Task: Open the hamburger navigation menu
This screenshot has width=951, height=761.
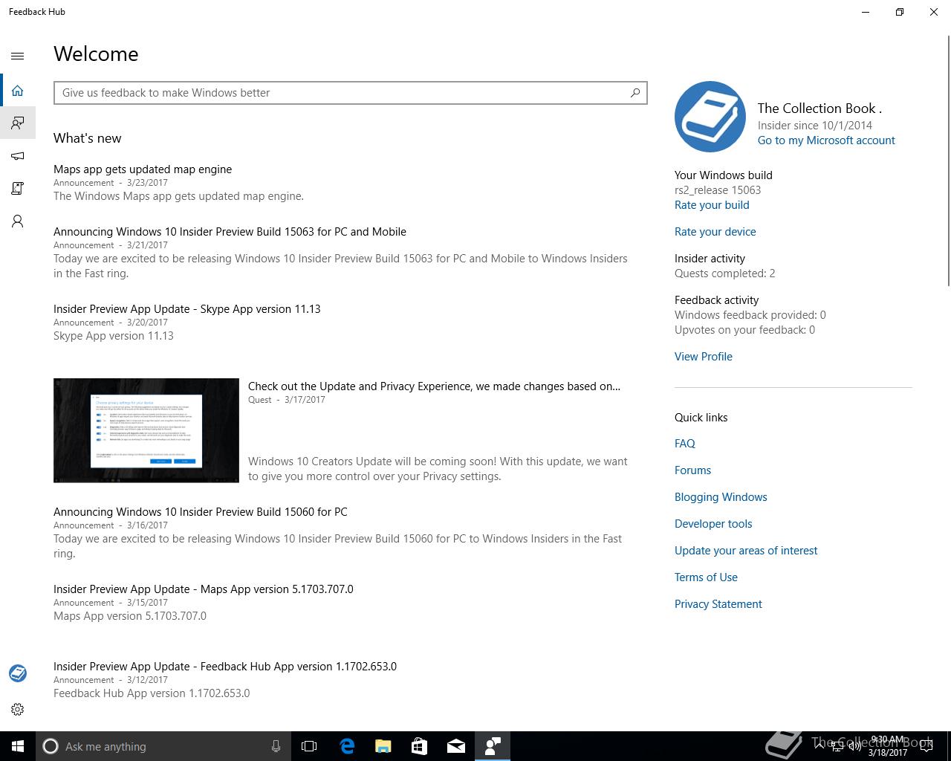Action: pyautogui.click(x=18, y=56)
